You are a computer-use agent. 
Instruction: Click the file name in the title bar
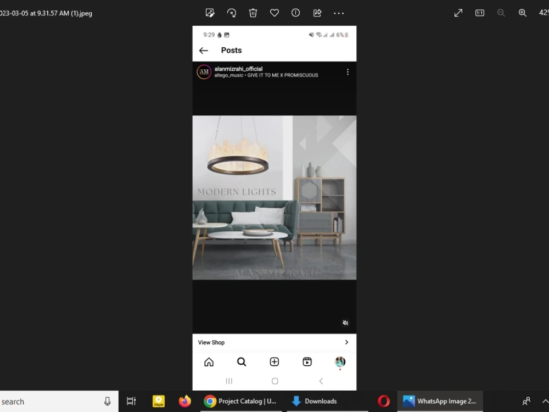(46, 13)
